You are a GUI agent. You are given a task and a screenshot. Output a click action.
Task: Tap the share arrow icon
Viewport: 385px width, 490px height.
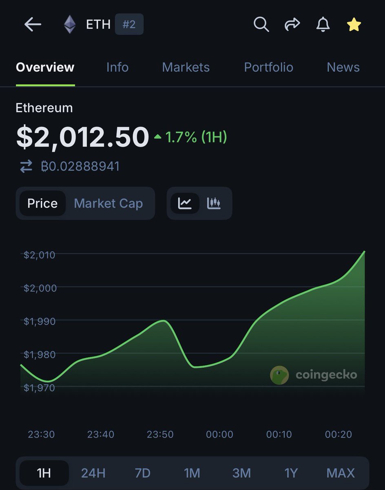pos(292,24)
